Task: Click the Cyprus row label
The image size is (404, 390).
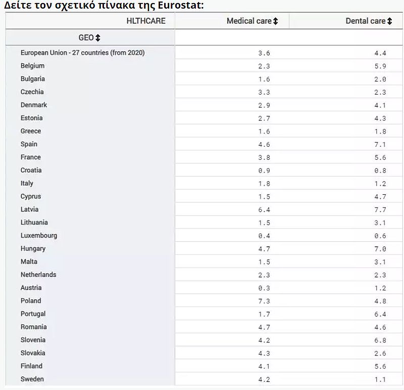Action: click(31, 196)
